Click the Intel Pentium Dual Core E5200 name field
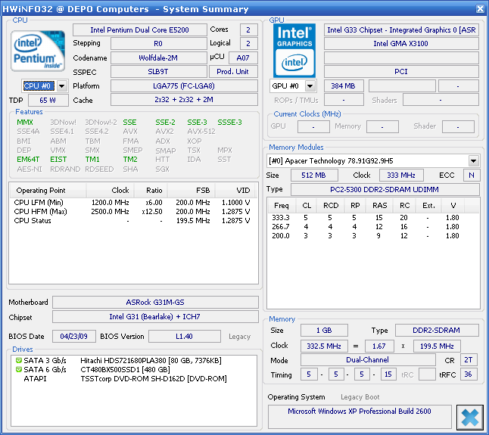The width and height of the screenshot is (489, 435). point(139,30)
